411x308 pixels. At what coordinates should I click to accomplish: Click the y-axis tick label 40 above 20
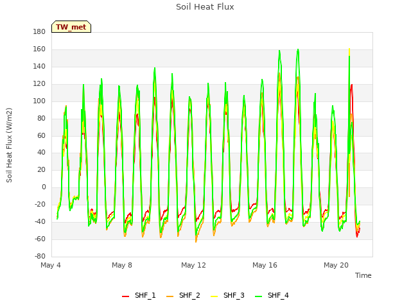coord(41,153)
